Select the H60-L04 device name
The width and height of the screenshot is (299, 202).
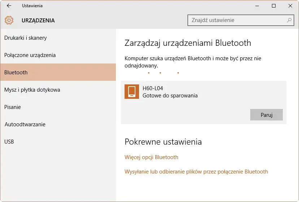153,88
